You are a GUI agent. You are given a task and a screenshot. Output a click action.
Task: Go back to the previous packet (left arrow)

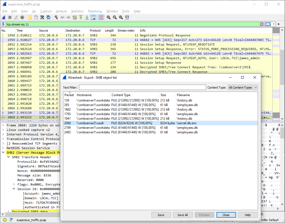click(x=62, y=17)
